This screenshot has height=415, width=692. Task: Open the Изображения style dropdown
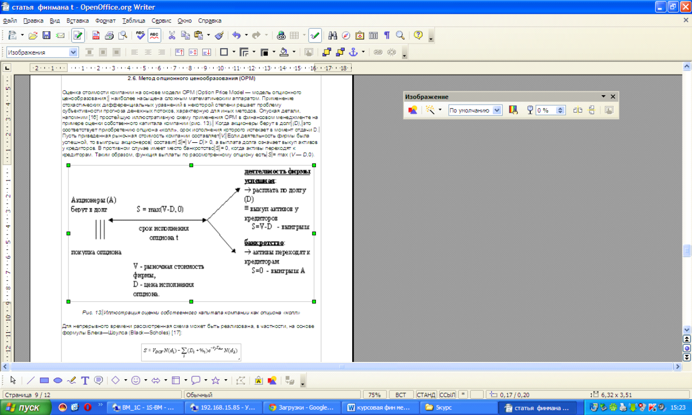pyautogui.click(x=74, y=52)
